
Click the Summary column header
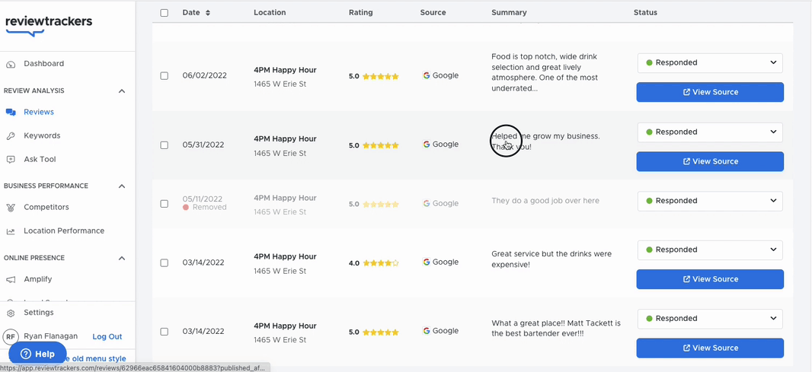coord(509,12)
